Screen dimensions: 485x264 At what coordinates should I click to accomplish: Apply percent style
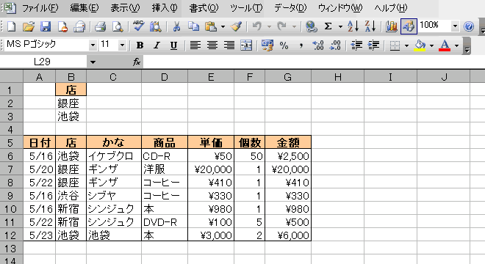[284, 45]
